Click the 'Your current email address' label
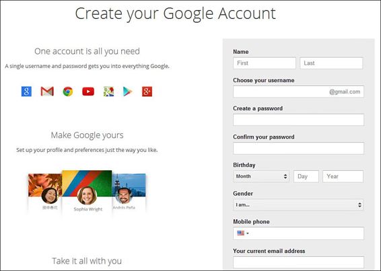The height and width of the screenshot is (271, 381). point(269,251)
